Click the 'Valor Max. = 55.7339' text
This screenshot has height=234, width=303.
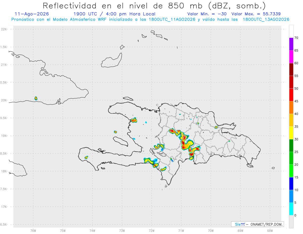[256, 14]
